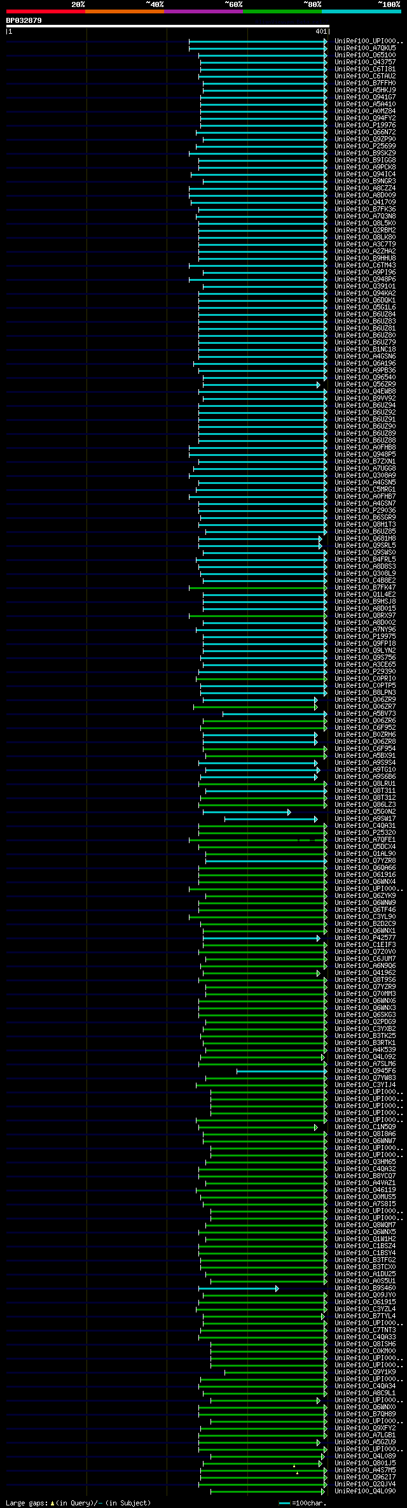Select hit label UniRef100_A5BV73
Viewport: 407px width, 1508px height.
click(x=365, y=714)
